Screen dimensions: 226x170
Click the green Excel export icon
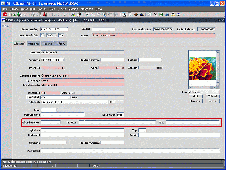tap(161, 14)
